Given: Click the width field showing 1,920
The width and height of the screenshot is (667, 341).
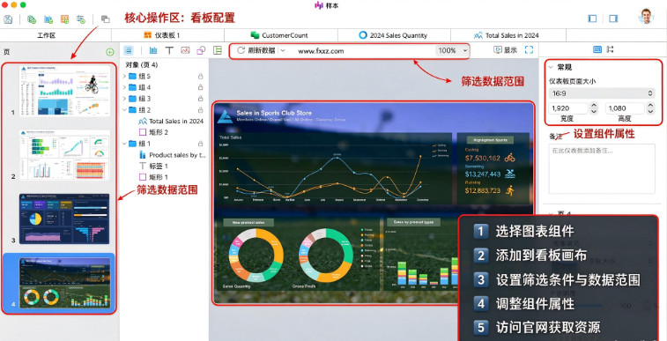Looking at the screenshot, I should coord(568,108).
